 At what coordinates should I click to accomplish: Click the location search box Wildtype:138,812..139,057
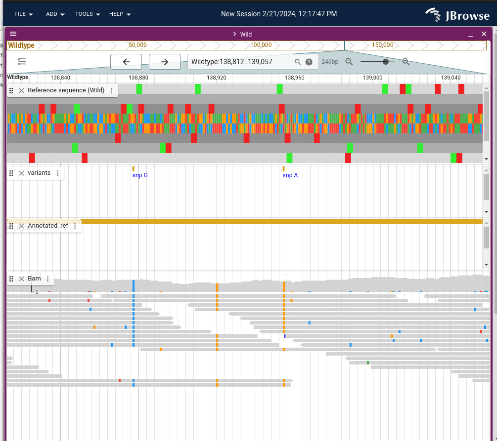(x=241, y=62)
